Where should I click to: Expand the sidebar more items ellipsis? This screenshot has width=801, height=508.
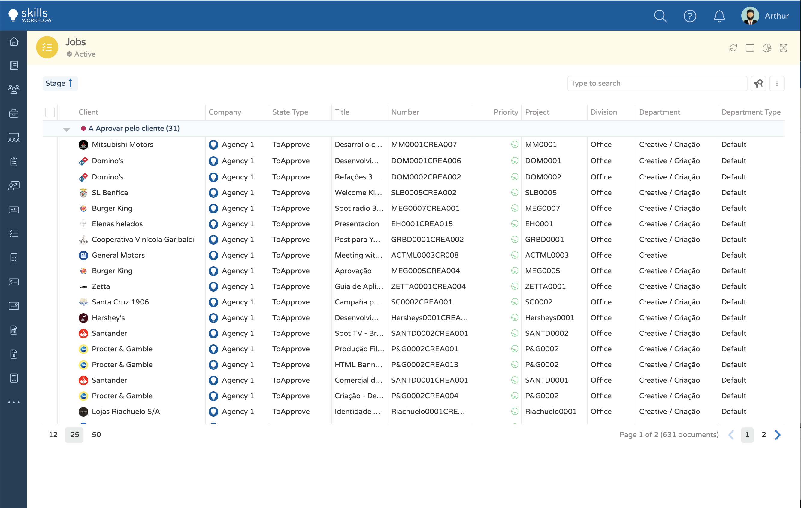click(x=14, y=402)
